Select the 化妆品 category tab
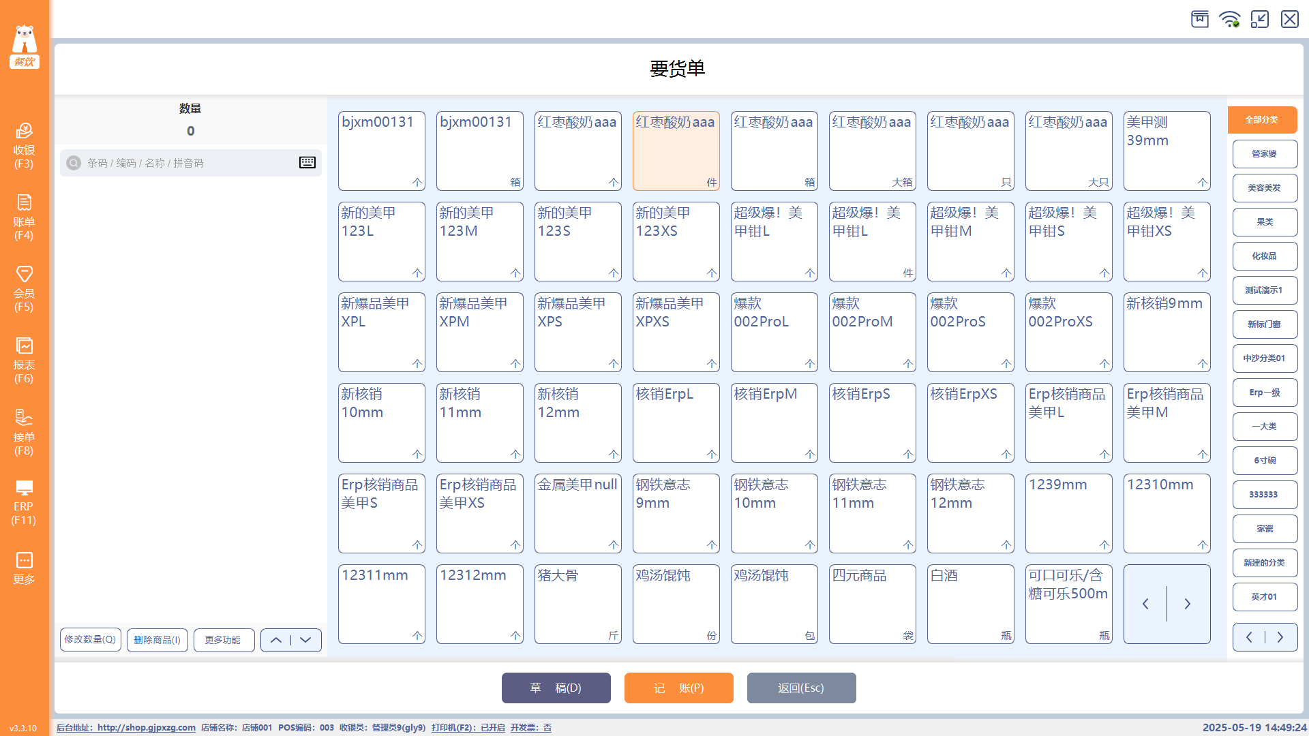This screenshot has width=1309, height=736. click(1264, 256)
